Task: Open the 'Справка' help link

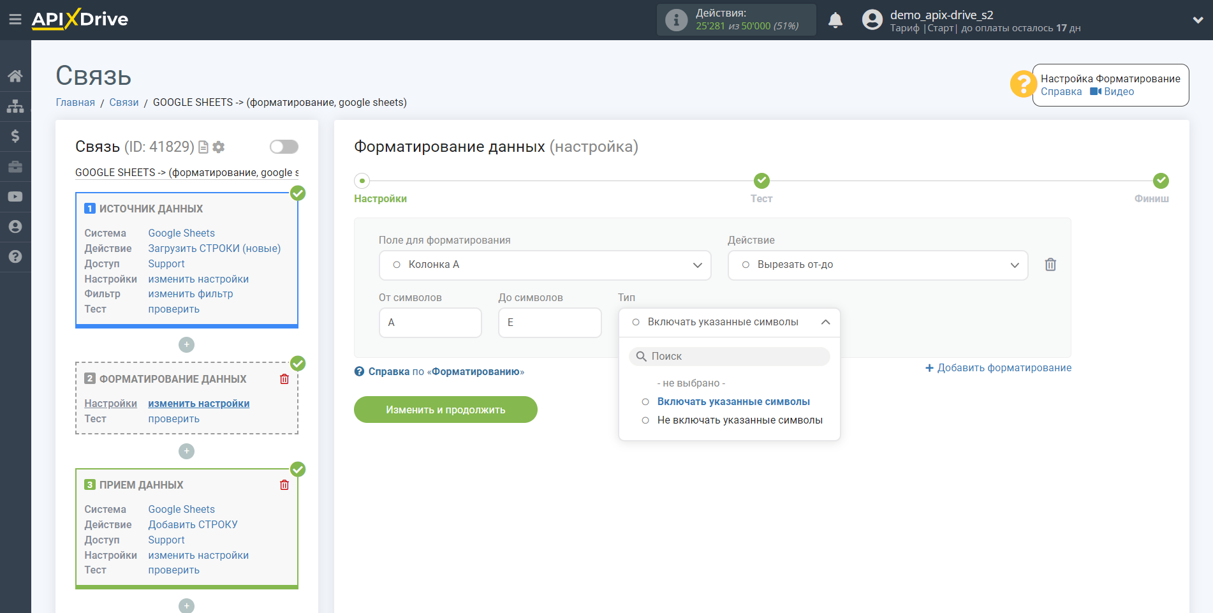Action: [1061, 91]
